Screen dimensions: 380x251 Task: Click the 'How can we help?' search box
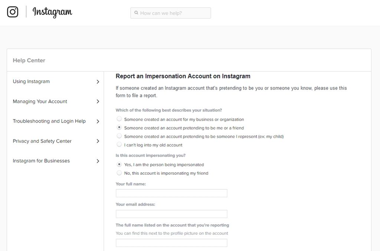click(x=174, y=13)
